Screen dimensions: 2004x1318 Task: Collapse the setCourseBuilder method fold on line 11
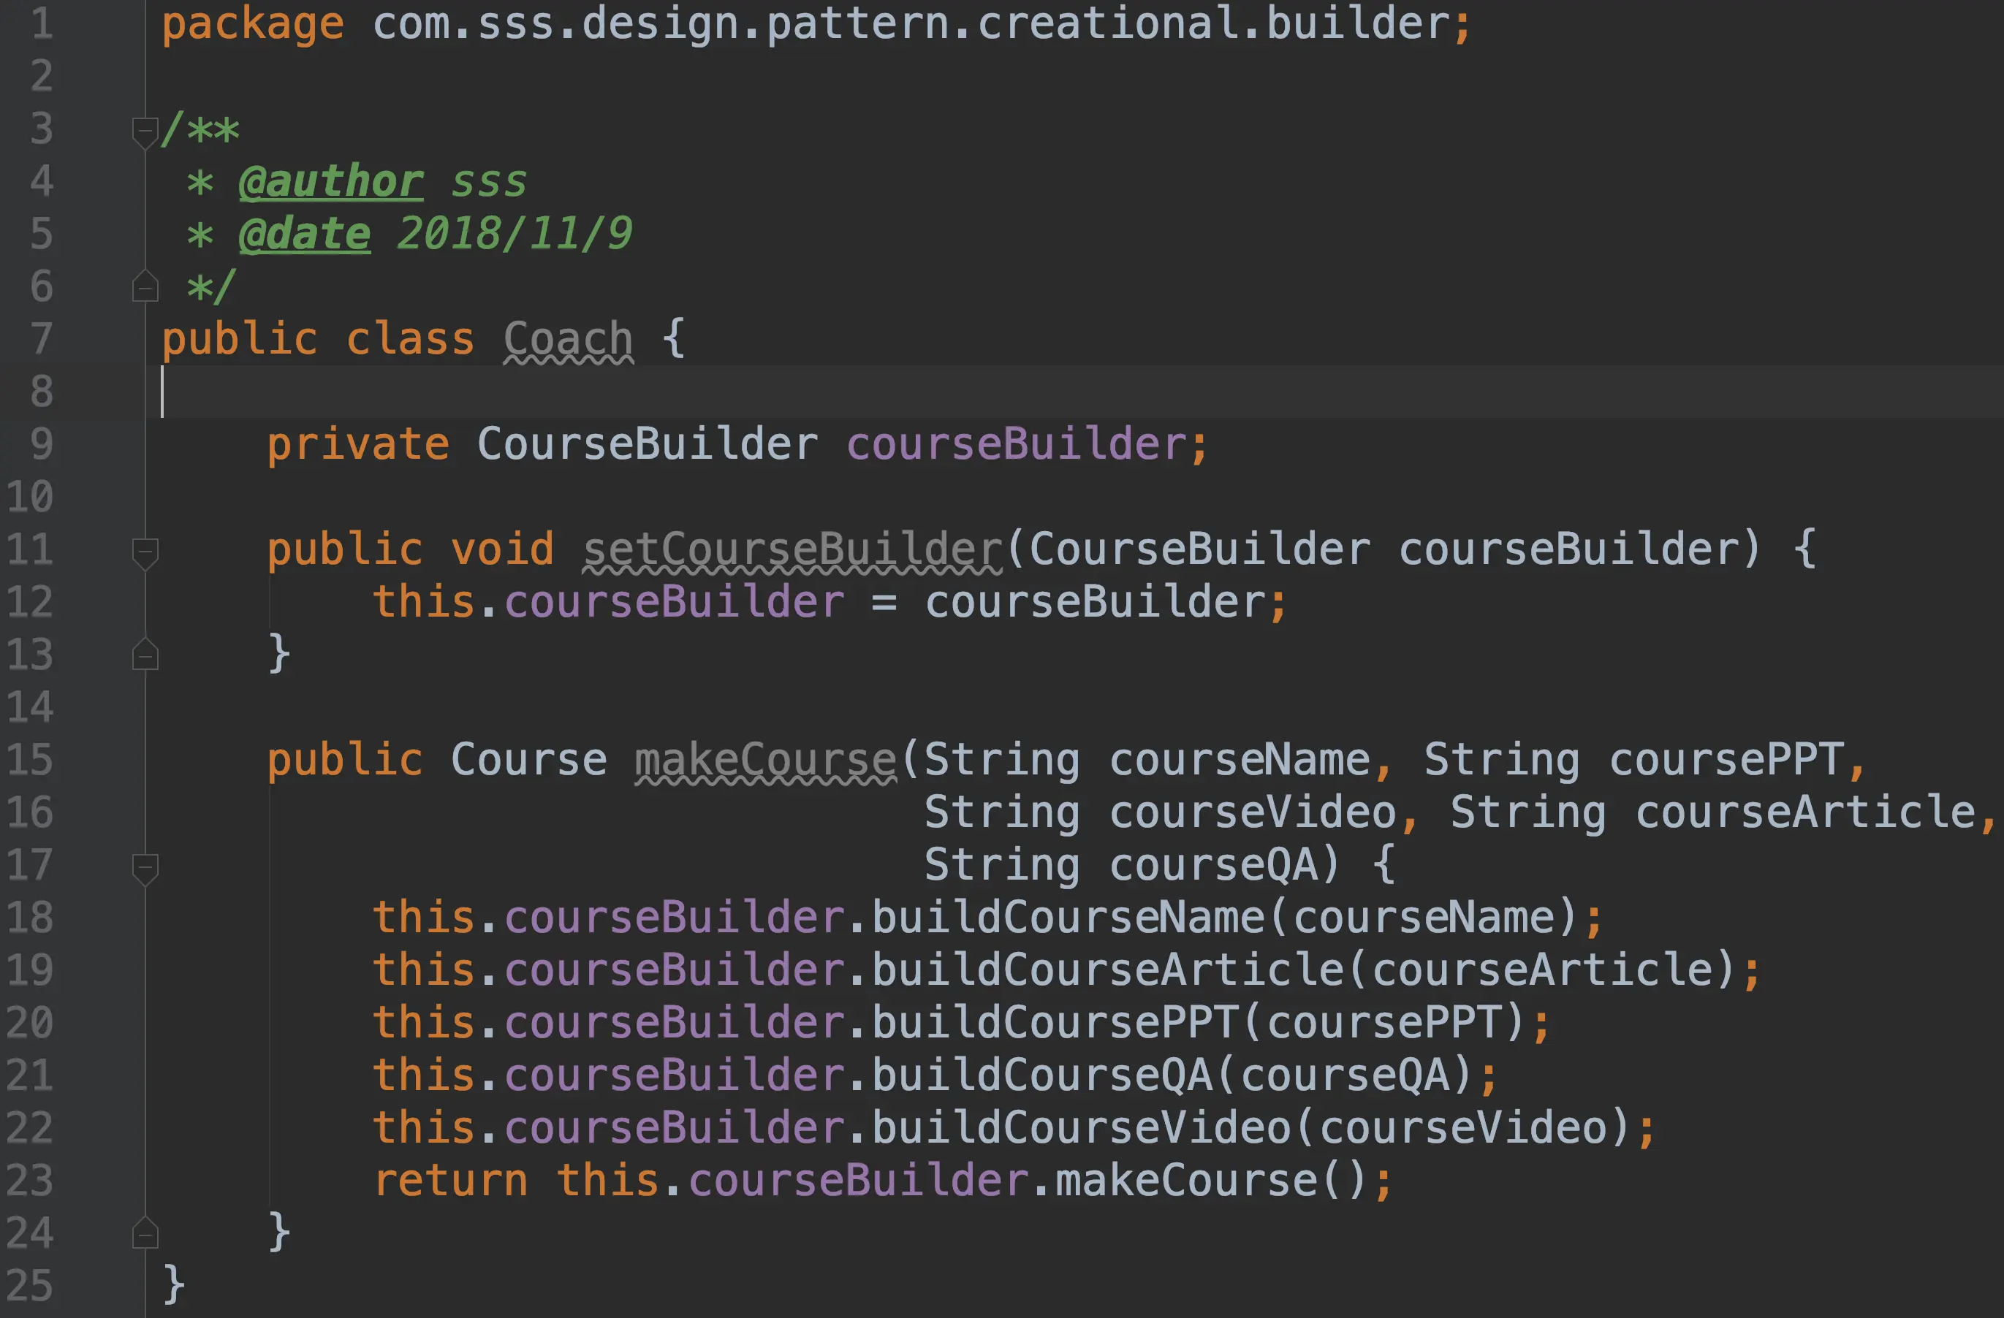pyautogui.click(x=145, y=552)
